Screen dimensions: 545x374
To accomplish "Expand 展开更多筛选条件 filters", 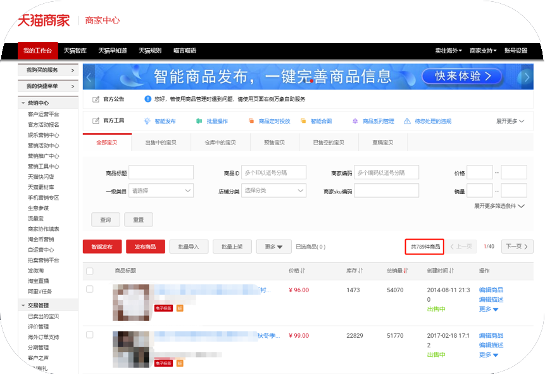I will [x=499, y=206].
